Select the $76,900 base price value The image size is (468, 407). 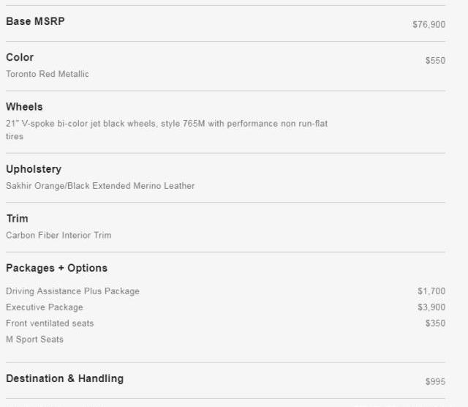(429, 25)
